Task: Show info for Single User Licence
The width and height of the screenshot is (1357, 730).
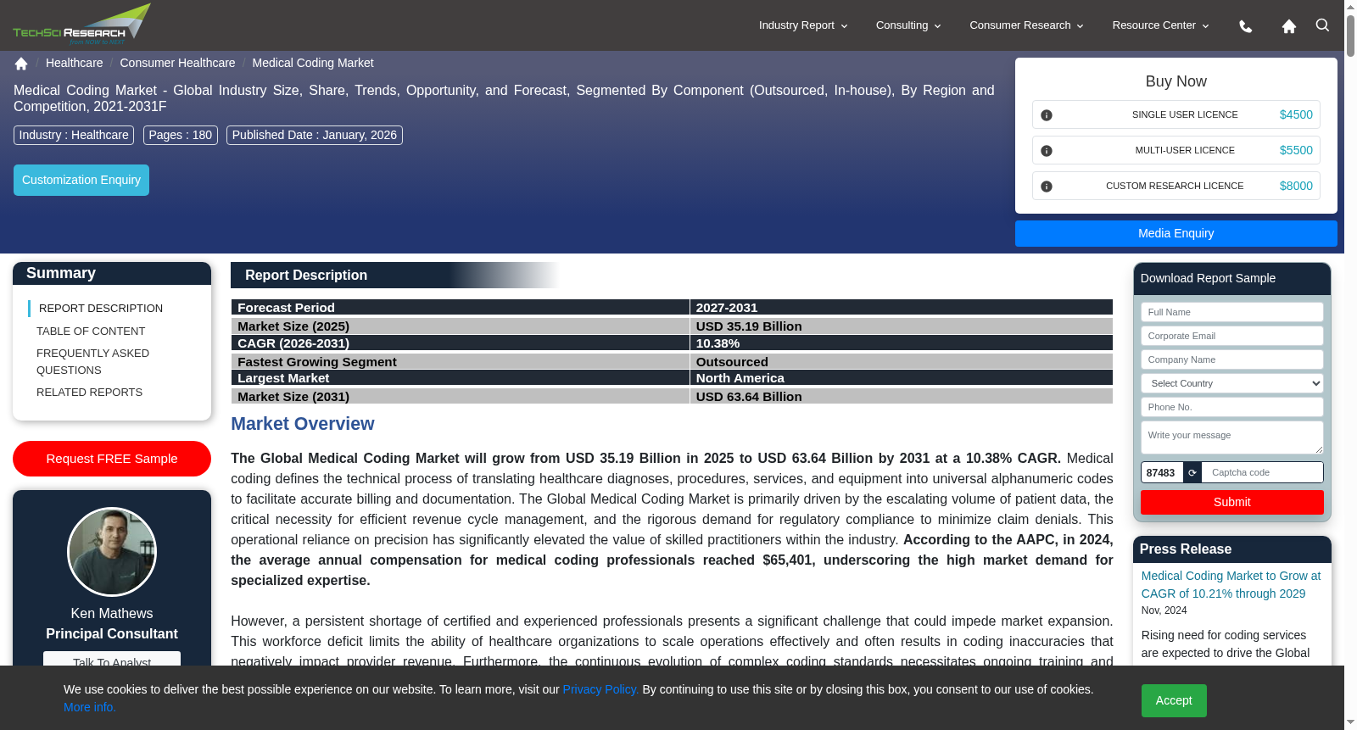Action: click(1047, 115)
